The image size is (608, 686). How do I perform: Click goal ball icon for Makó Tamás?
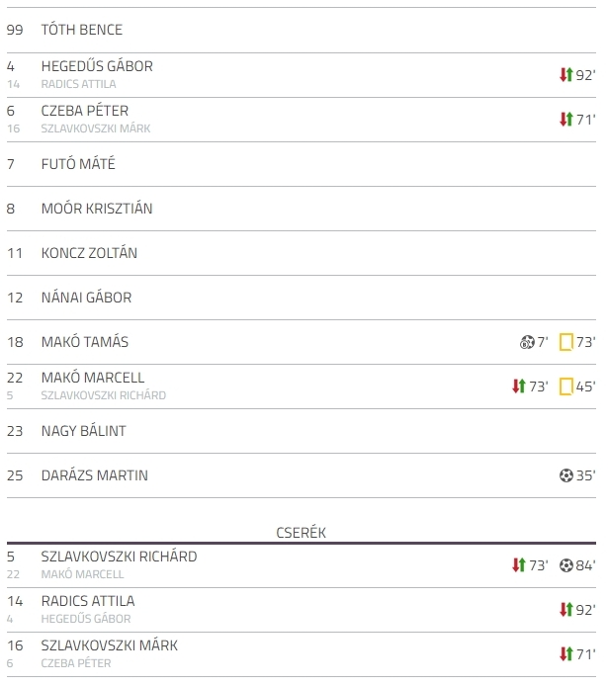(527, 342)
